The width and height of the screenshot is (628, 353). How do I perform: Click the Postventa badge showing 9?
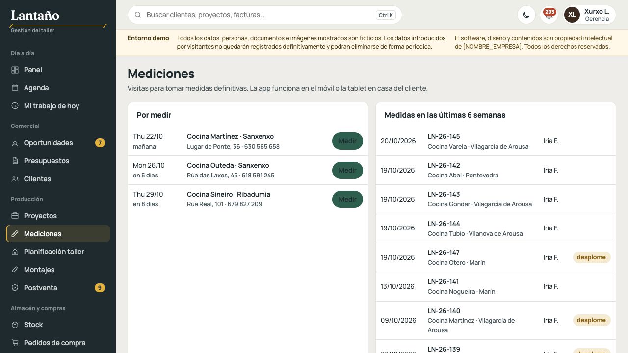pyautogui.click(x=100, y=288)
